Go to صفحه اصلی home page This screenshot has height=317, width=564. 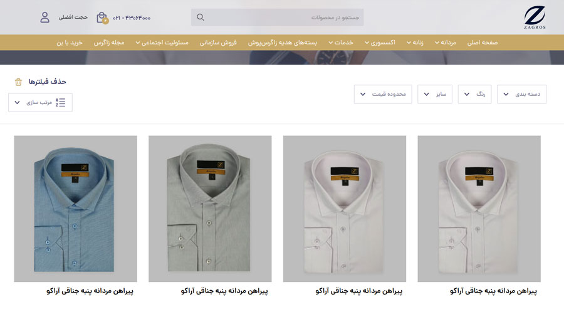tap(483, 43)
